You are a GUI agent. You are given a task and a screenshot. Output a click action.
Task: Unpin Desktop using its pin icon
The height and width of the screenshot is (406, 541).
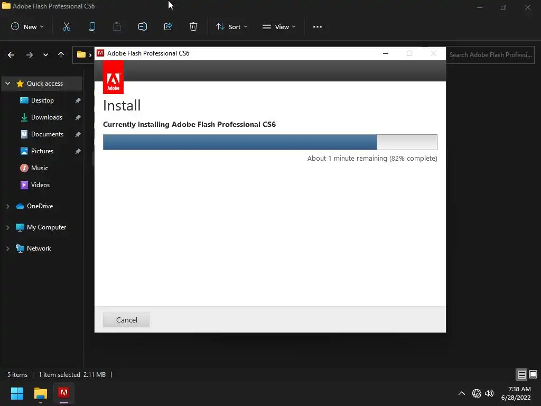click(x=78, y=100)
